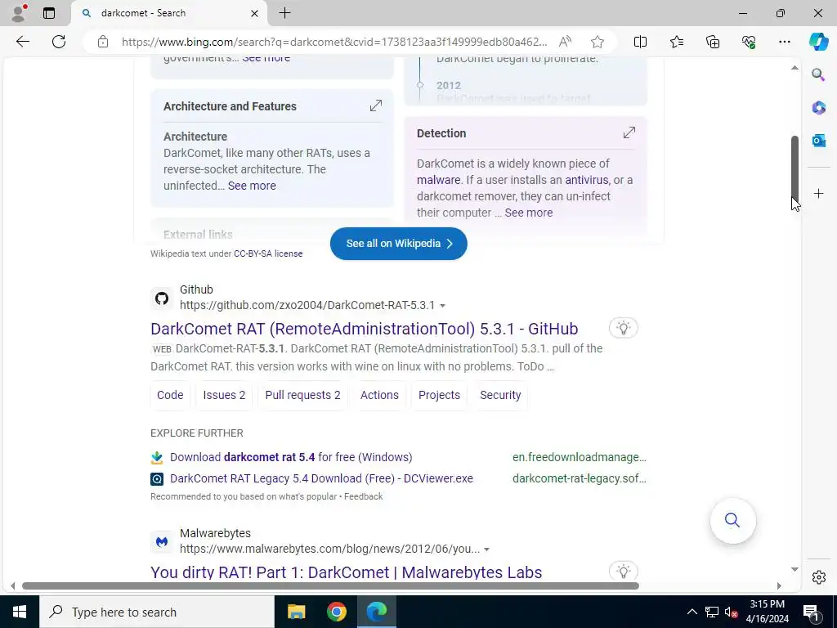Click the scroll up arrow
Screen dimensions: 837x628
[x=794, y=68]
